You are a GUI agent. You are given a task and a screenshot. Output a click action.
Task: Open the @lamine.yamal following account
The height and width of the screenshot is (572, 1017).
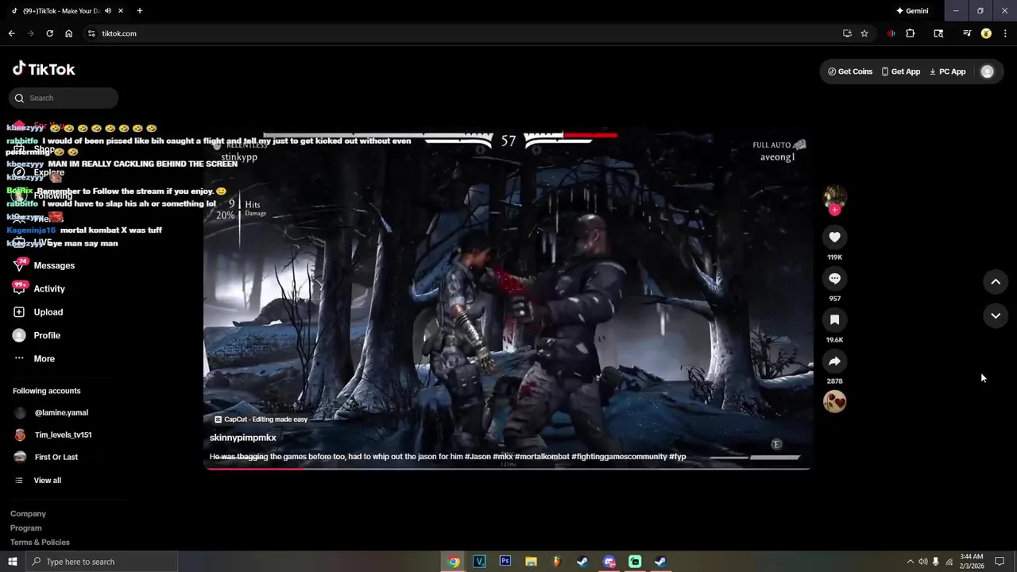pos(52,413)
